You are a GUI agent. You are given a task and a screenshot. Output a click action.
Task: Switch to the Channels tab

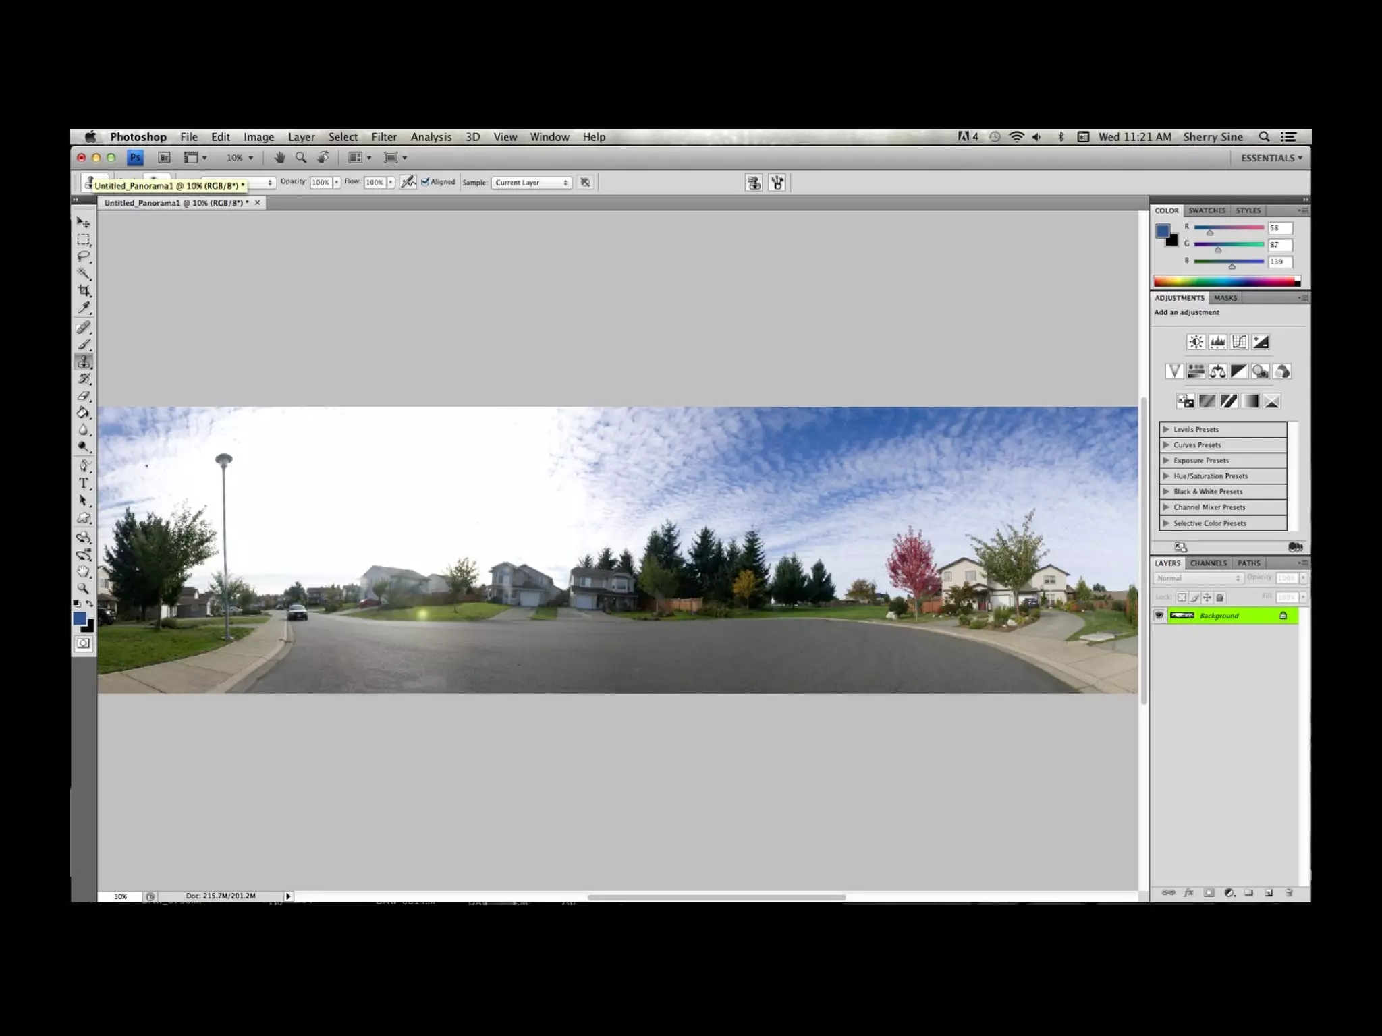1208,563
